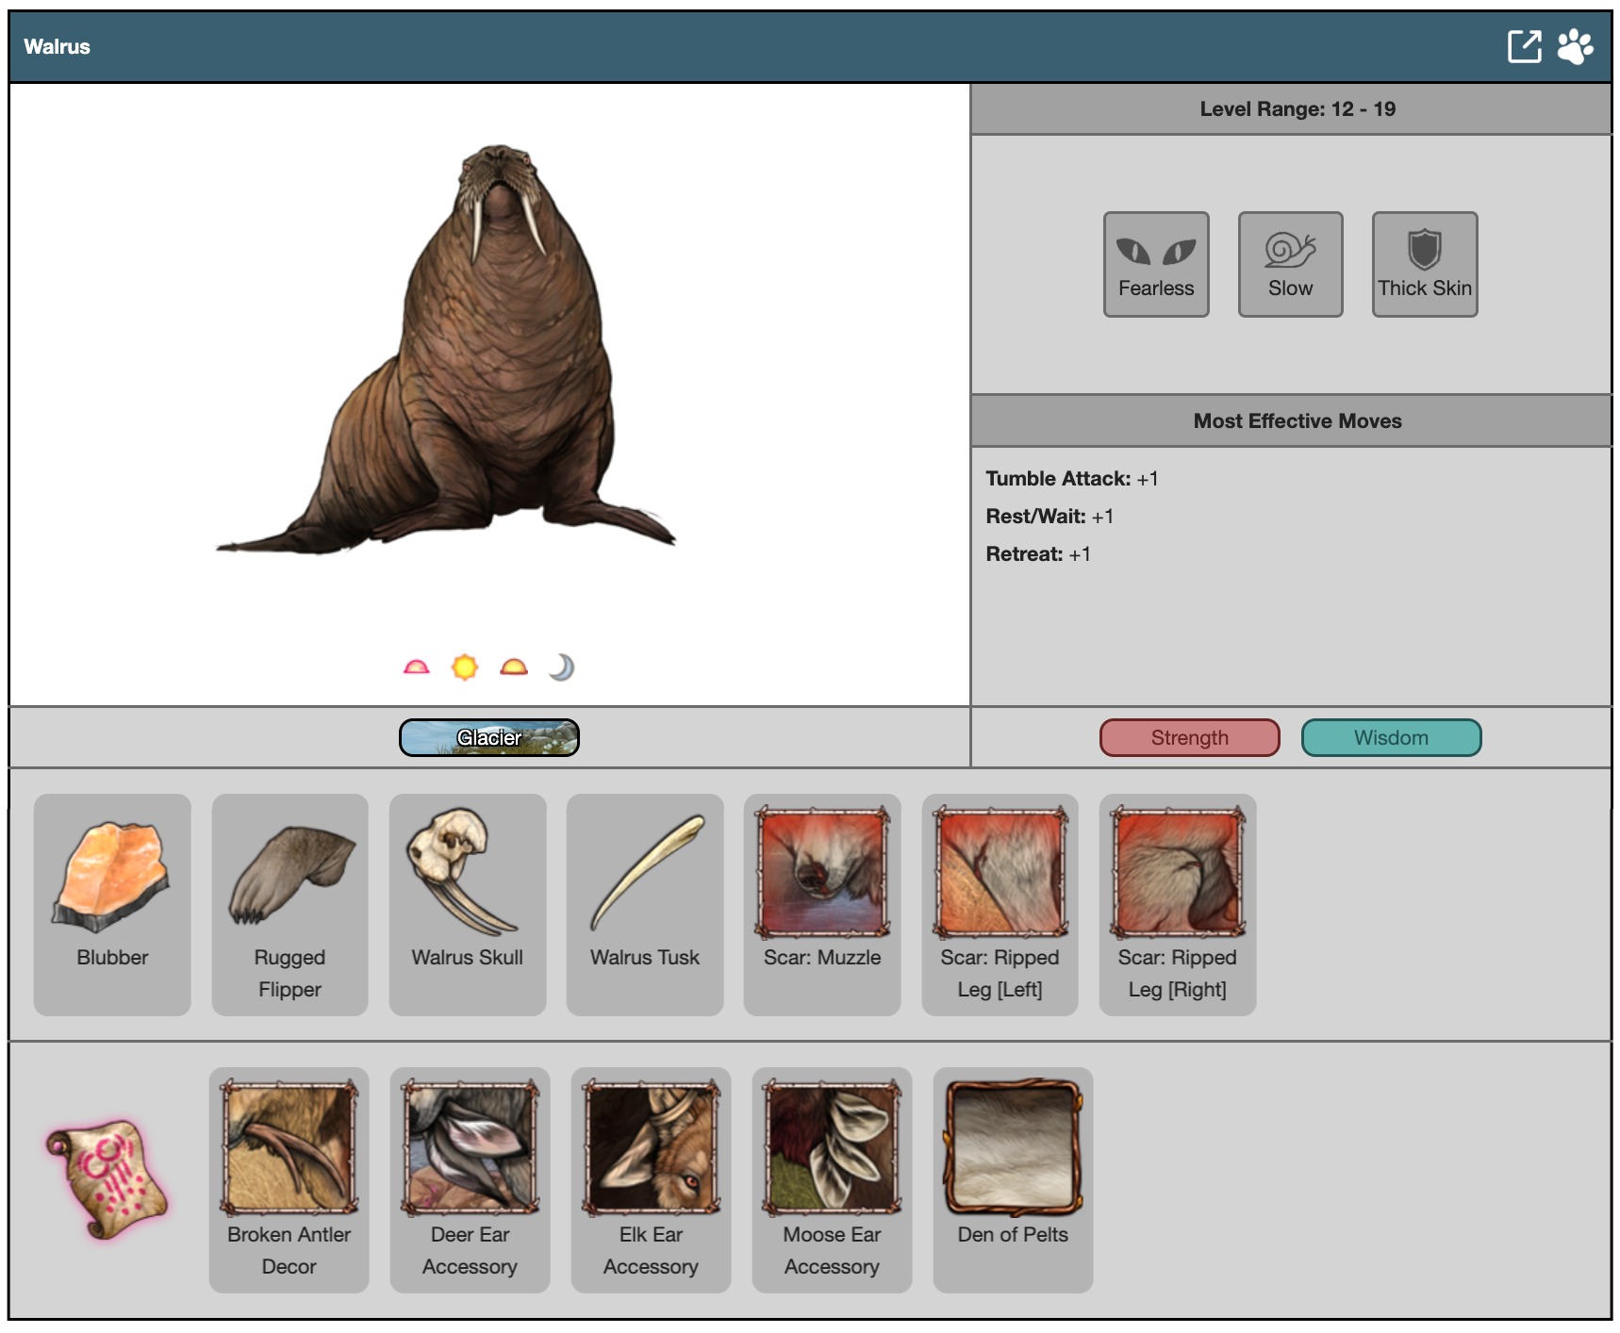Click the paw print icon
This screenshot has height=1333, width=1620.
click(1575, 46)
